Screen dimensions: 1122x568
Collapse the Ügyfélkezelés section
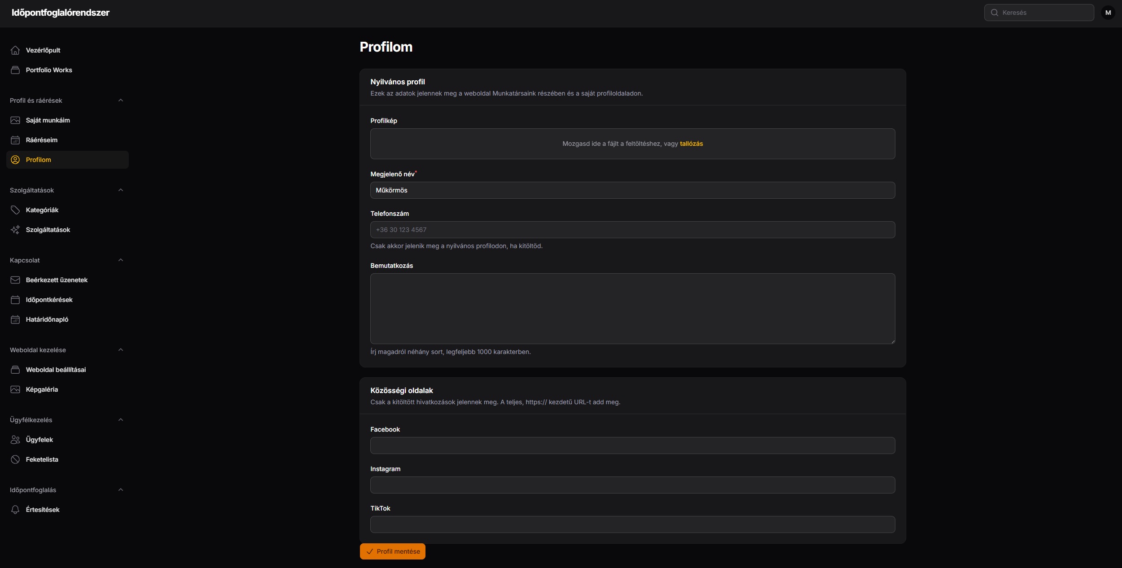[121, 420]
